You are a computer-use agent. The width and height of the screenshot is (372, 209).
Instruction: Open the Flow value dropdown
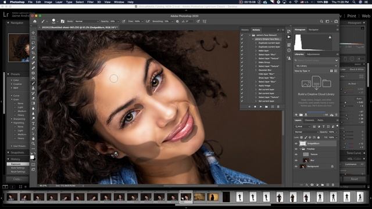[x=142, y=21]
